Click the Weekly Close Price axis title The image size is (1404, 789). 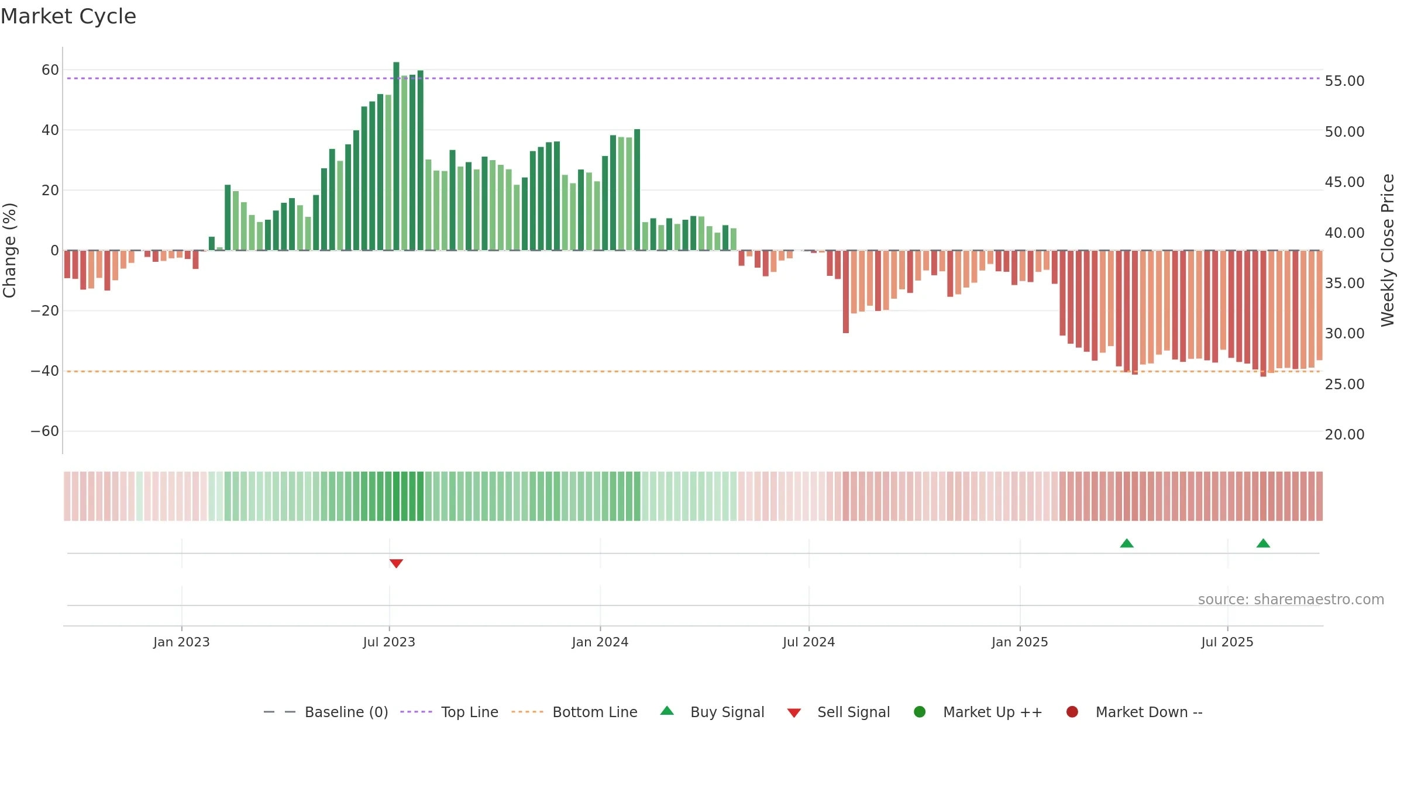coord(1388,250)
